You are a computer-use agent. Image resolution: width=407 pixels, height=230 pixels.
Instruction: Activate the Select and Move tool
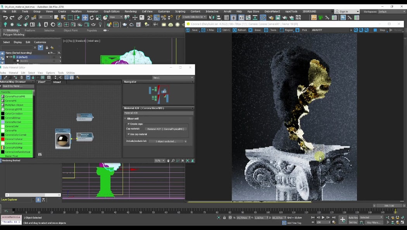85,18
